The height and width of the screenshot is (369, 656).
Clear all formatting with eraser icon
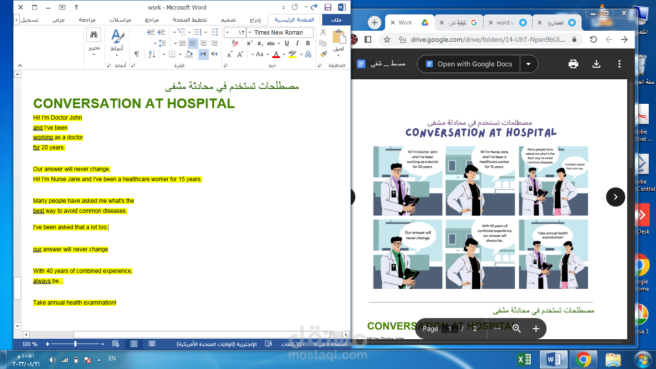tap(235, 43)
